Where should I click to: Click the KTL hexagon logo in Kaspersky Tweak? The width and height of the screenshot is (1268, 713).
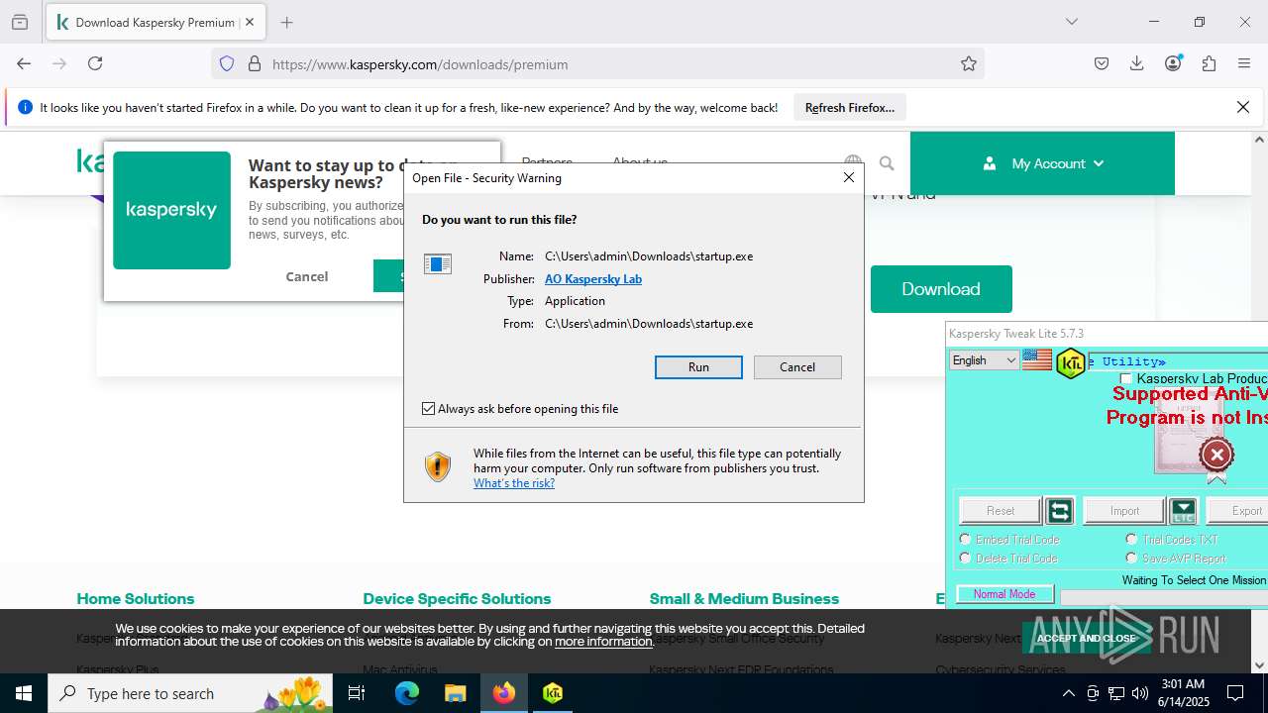[1071, 363]
